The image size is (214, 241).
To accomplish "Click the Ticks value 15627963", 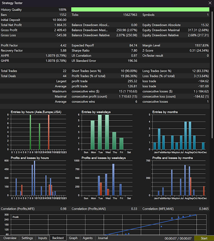I will [130, 15].
